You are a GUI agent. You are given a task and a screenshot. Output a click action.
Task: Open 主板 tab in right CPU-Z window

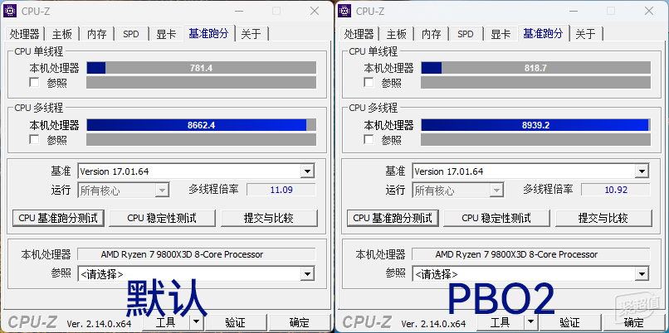pyautogui.click(x=397, y=34)
